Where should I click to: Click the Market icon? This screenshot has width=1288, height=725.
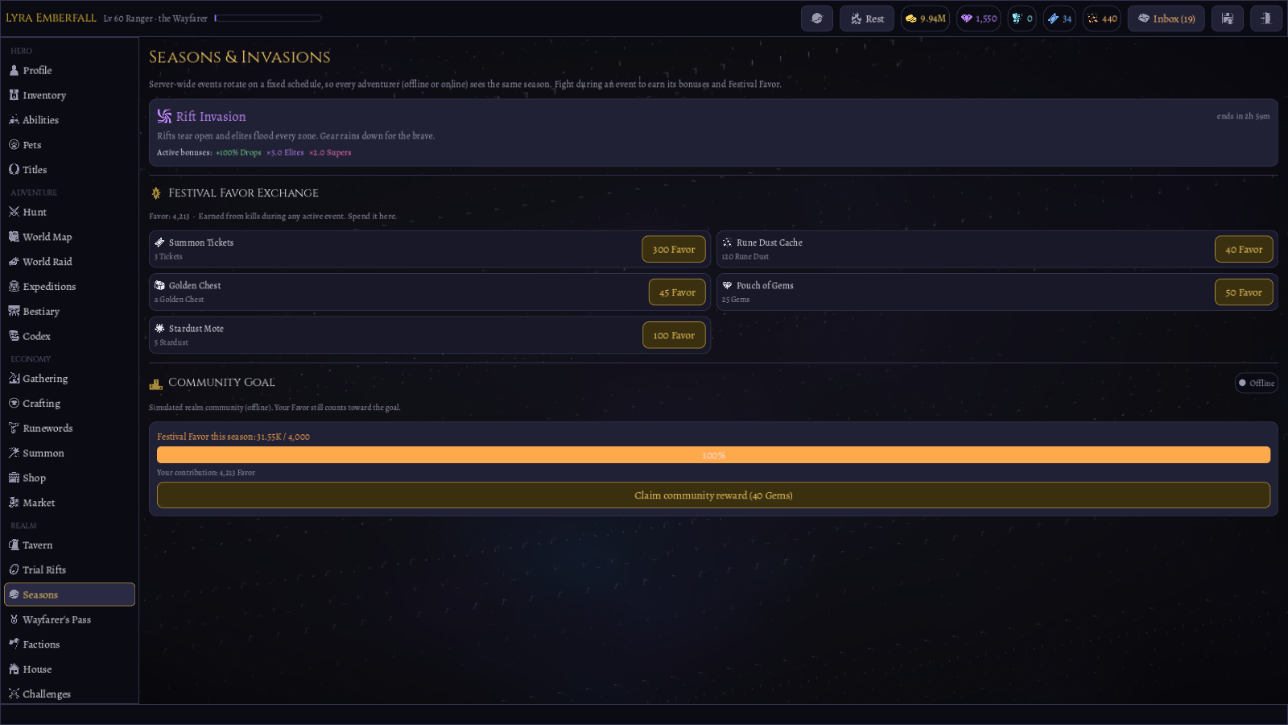click(x=14, y=503)
